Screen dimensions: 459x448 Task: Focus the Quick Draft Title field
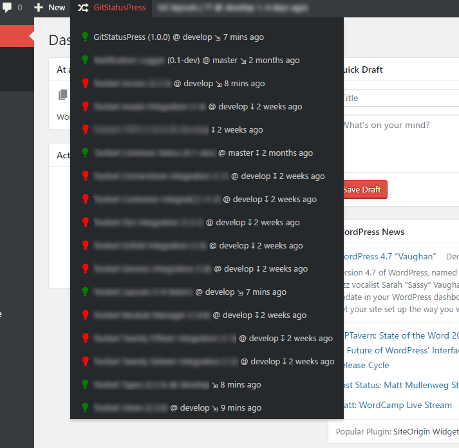tap(401, 98)
